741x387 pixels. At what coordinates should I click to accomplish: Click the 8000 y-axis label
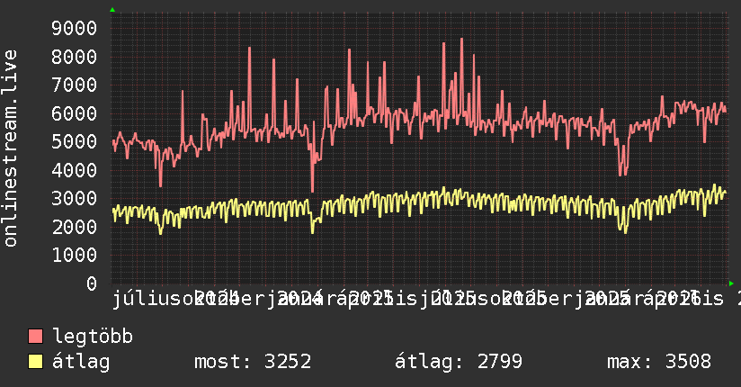tap(75, 57)
